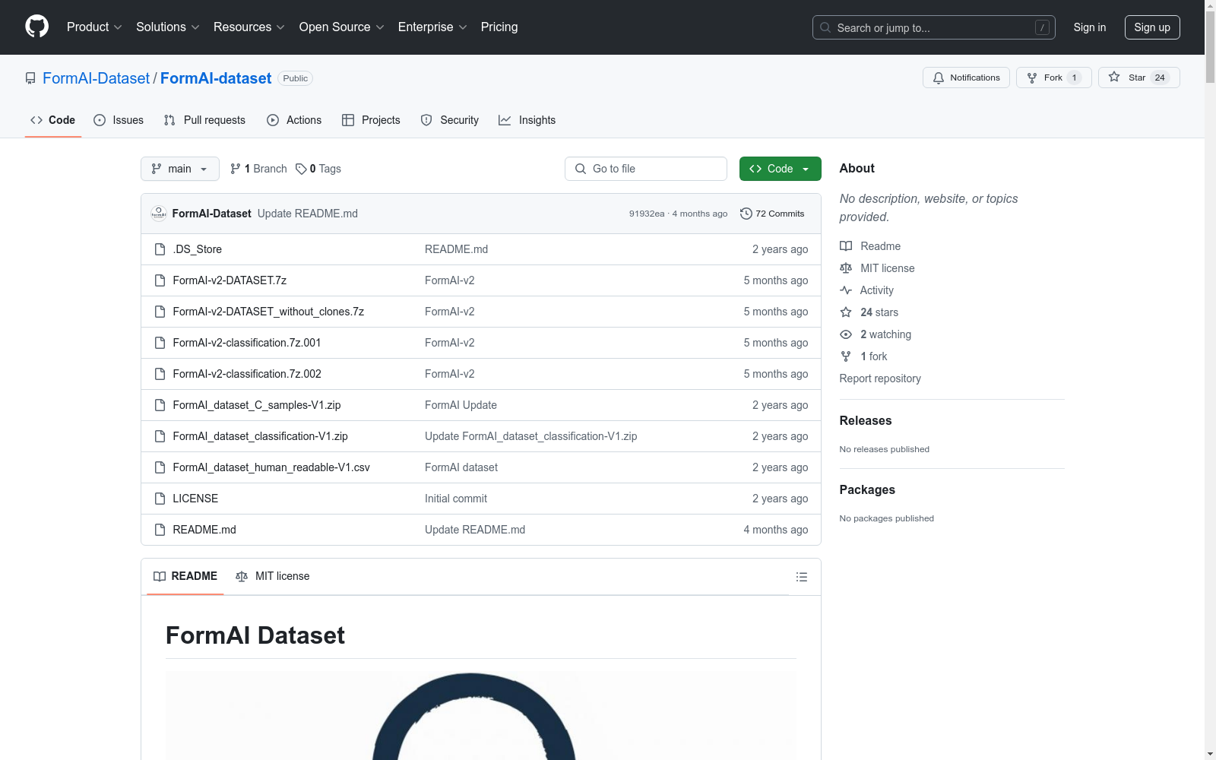Expand the Product menu
Image resolution: width=1216 pixels, height=760 pixels.
[x=94, y=27]
